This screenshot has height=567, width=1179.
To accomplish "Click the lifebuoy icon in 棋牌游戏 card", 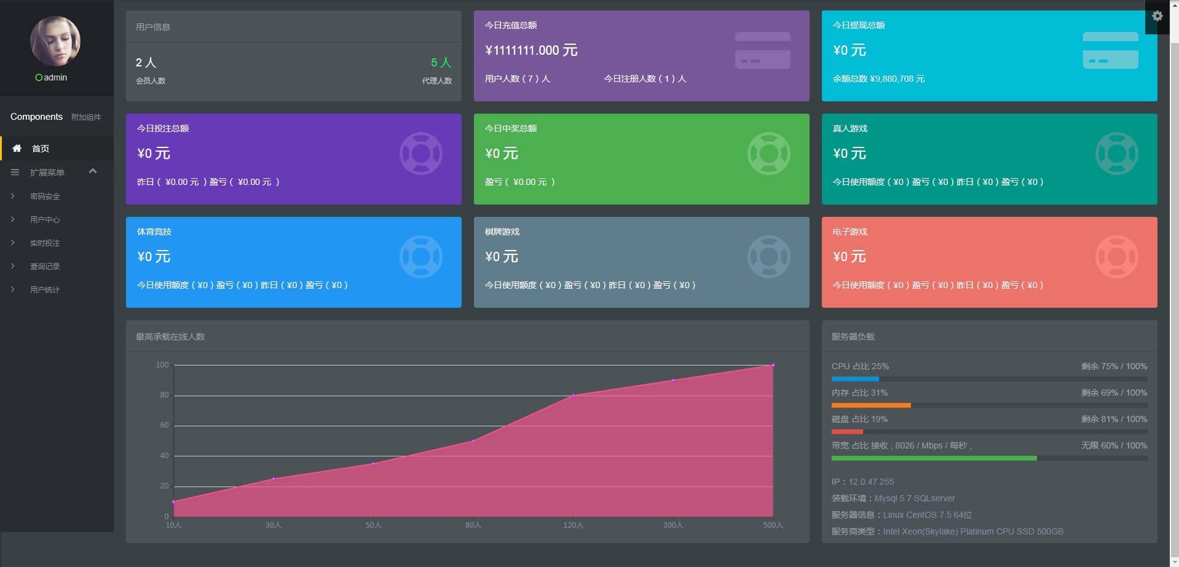I will pos(768,257).
